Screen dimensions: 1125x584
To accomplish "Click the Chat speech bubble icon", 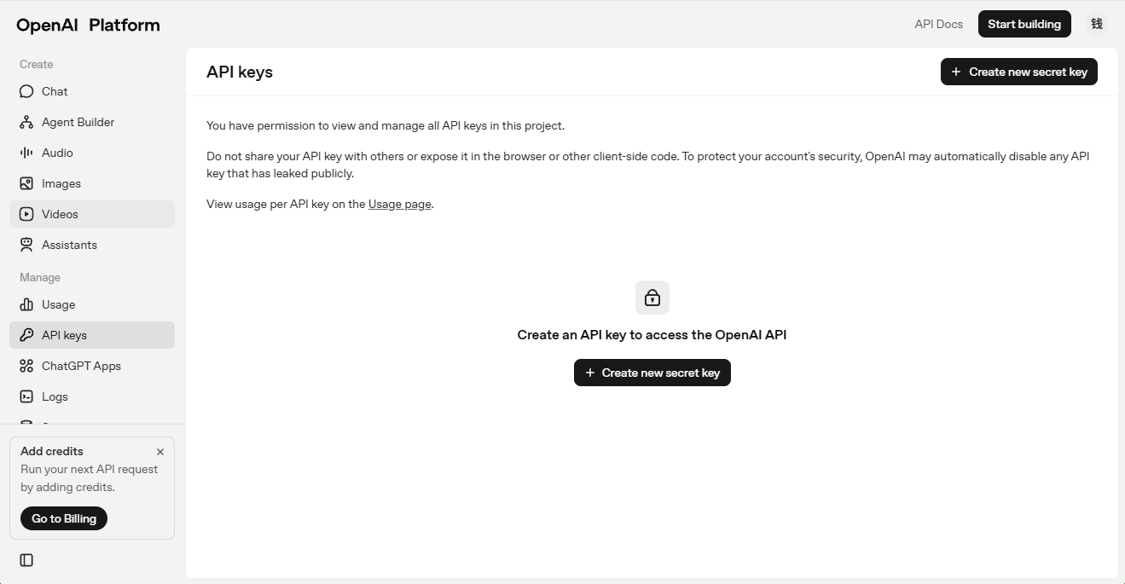I will pyautogui.click(x=26, y=91).
